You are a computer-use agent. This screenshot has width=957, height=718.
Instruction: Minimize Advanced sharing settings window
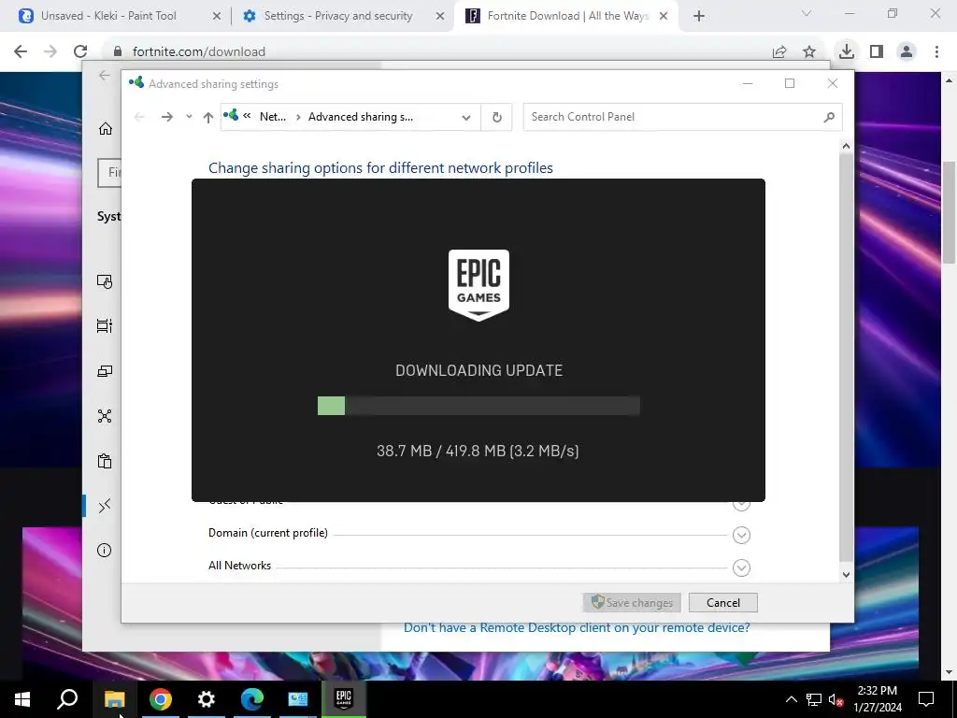[747, 83]
